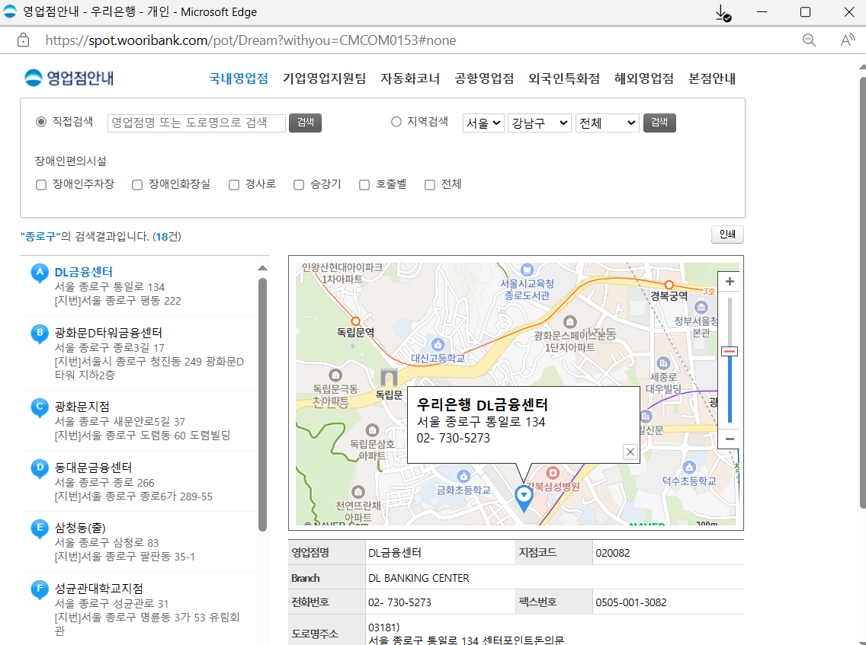Open the 서울 city dropdown
866x645 pixels.
click(483, 123)
